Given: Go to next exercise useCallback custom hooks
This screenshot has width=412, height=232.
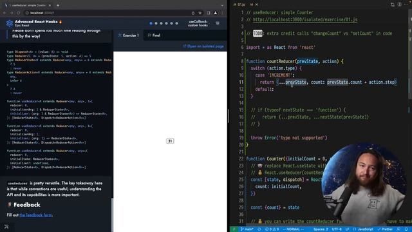Looking at the screenshot, I should click(198, 23).
